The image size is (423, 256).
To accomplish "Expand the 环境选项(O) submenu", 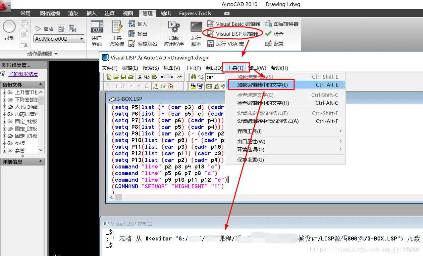I will (286, 149).
